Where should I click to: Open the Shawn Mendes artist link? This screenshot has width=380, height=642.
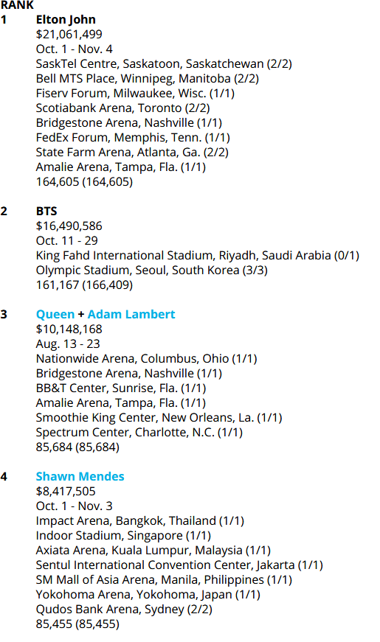80,477
